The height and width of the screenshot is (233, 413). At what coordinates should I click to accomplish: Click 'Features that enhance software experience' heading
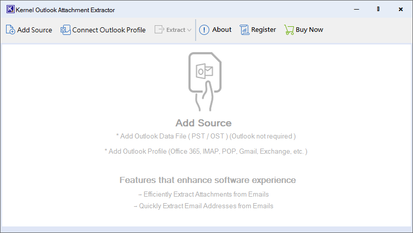coord(208,180)
